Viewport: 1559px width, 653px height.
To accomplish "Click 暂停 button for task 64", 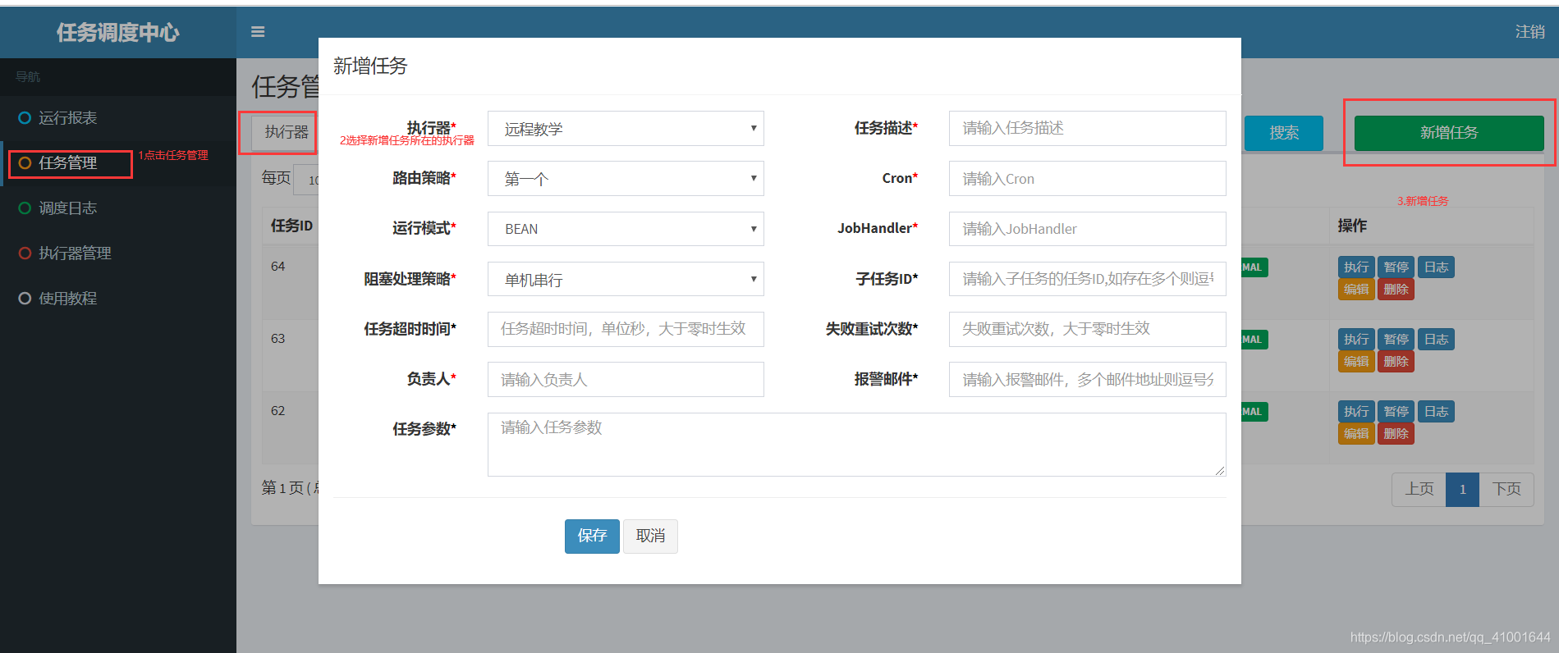I will click(1396, 267).
